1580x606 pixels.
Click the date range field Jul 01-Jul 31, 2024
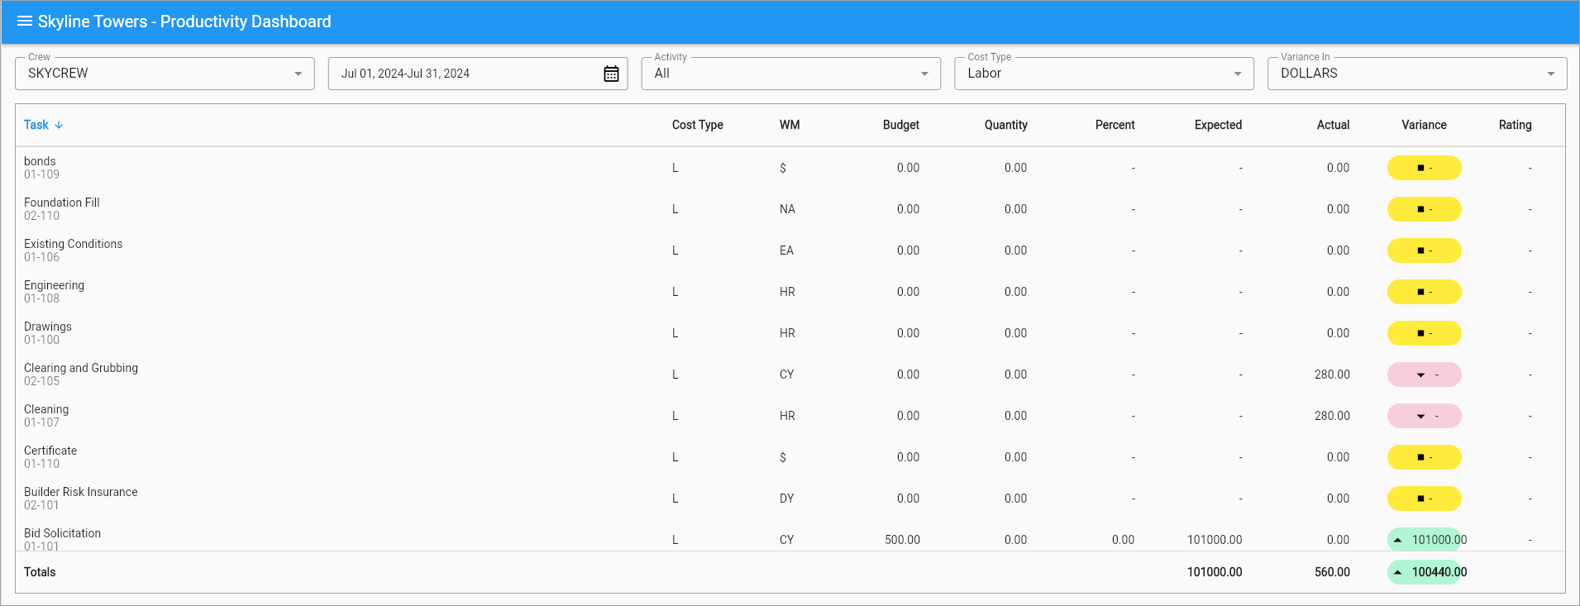point(478,74)
